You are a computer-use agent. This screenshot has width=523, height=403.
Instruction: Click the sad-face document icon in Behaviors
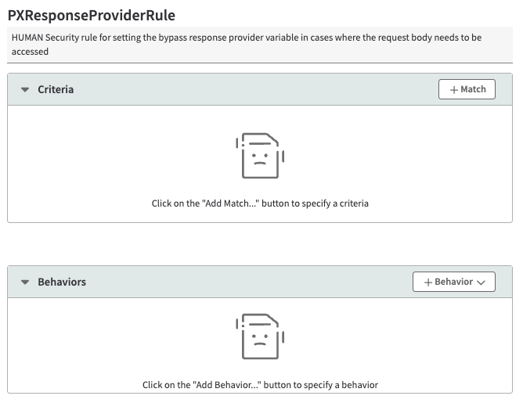260,336
